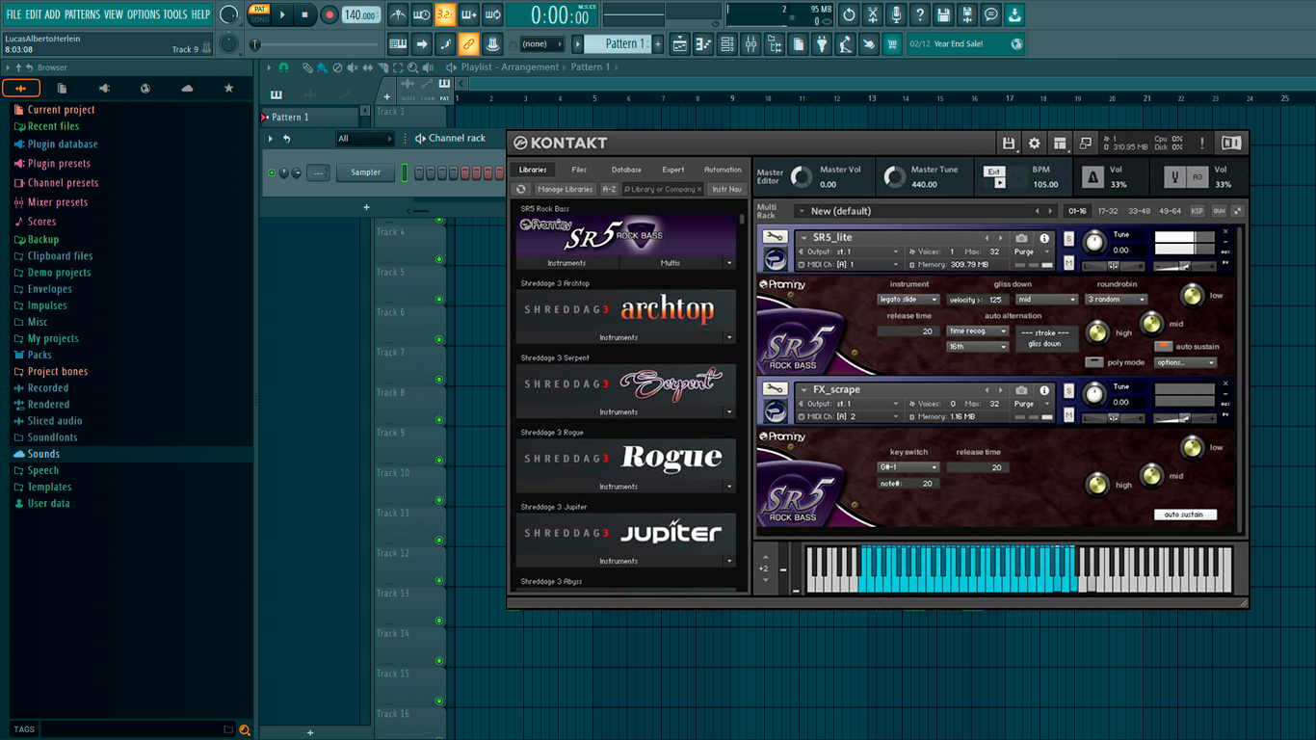Screen dimensions: 1316x740
Task: Click the typing keyboard to piano icon
Action: click(x=398, y=44)
